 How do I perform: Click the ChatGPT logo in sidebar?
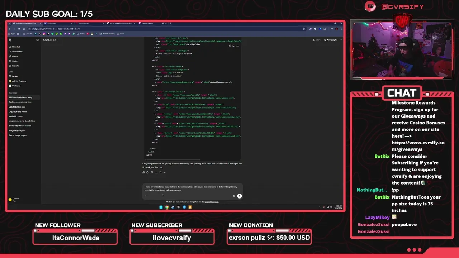coord(10,40)
